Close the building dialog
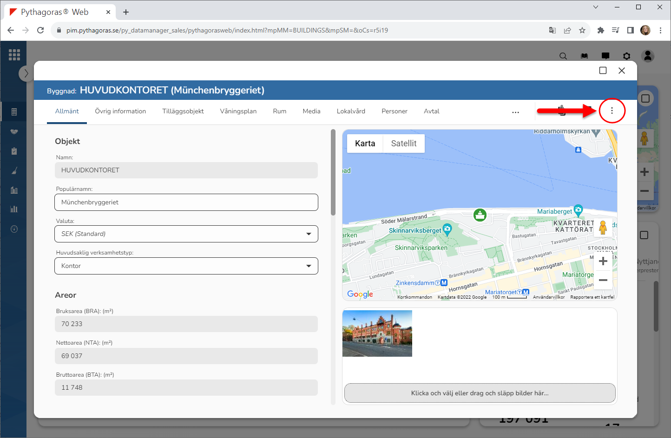The image size is (671, 438). click(x=622, y=71)
